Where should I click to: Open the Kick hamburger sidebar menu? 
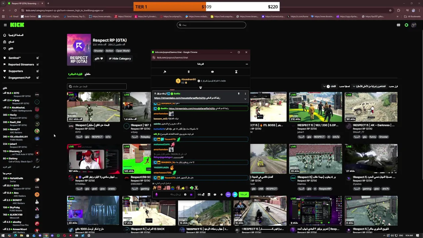5,25
